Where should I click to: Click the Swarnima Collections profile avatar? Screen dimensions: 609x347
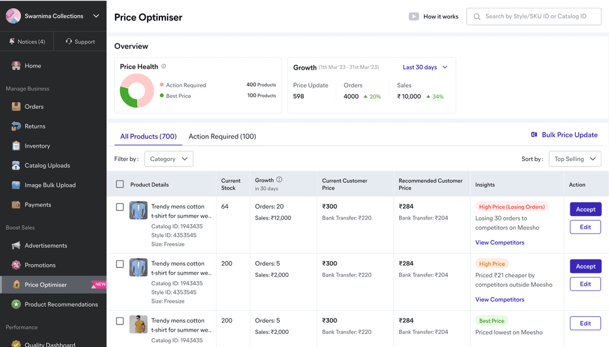click(x=13, y=16)
